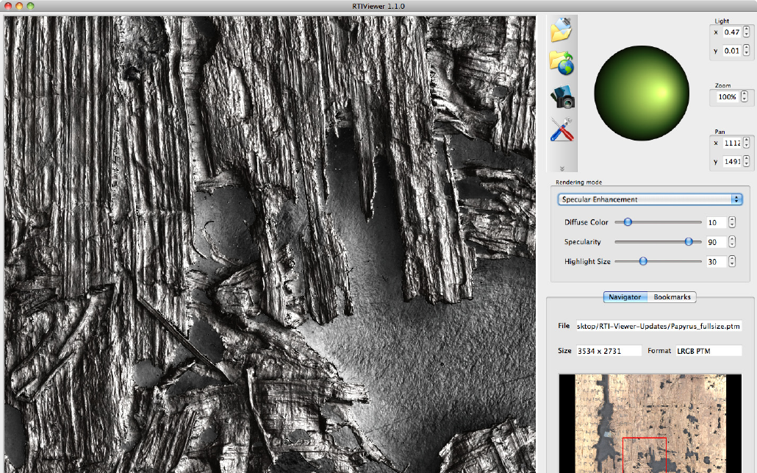Viewport: 757px width, 473px height.
Task: Open remote file with globe folder icon
Action: [562, 63]
